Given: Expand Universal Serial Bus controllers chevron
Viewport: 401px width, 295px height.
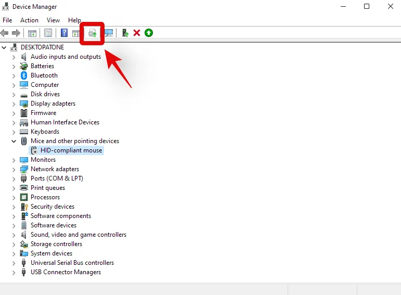Looking at the screenshot, I should click(14, 263).
